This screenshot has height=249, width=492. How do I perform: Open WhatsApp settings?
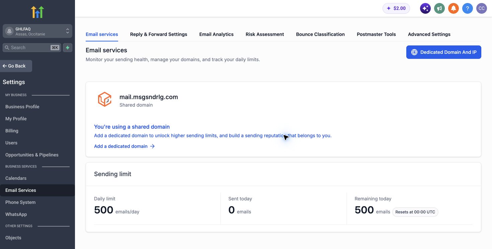click(16, 214)
